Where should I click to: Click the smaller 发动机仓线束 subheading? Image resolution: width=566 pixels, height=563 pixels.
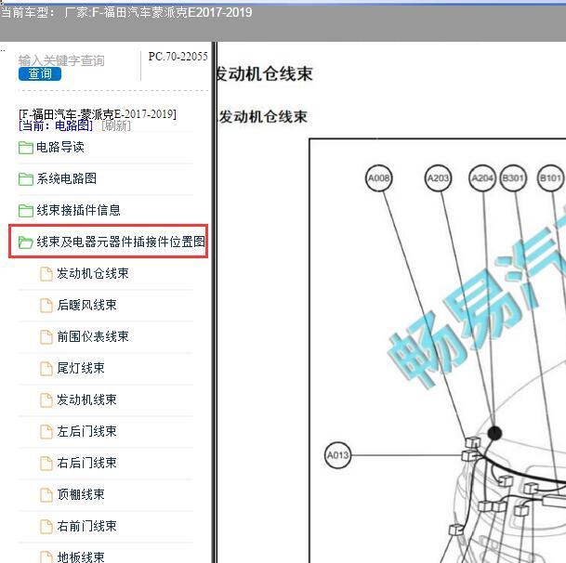coord(263,116)
